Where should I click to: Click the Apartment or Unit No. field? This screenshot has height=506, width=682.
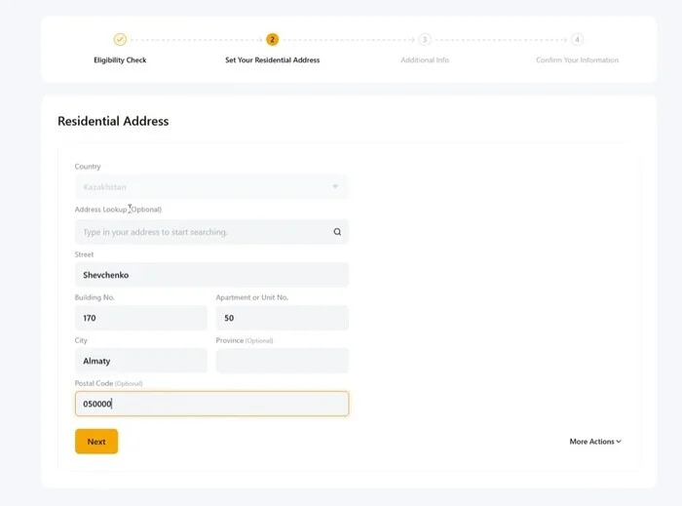(282, 318)
